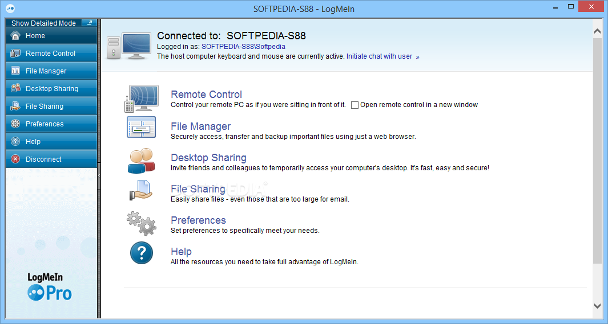608x324 pixels.
Task: Click the LogMeIn title bar app icon
Action: [10, 8]
